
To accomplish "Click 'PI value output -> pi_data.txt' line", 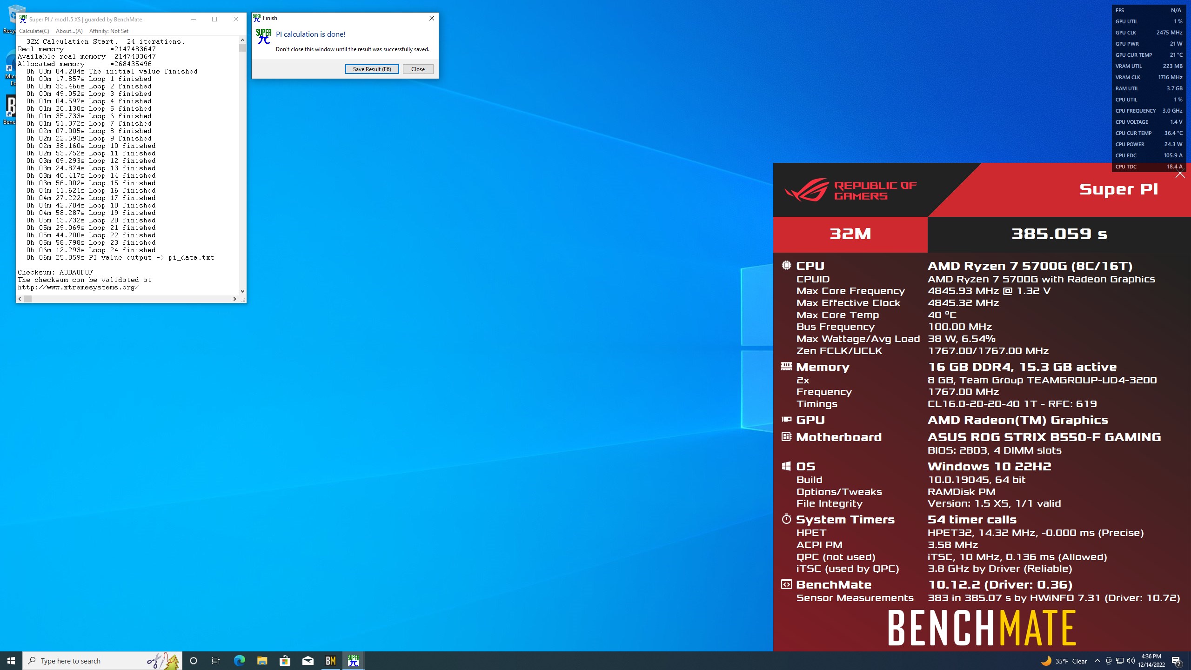I will point(120,257).
